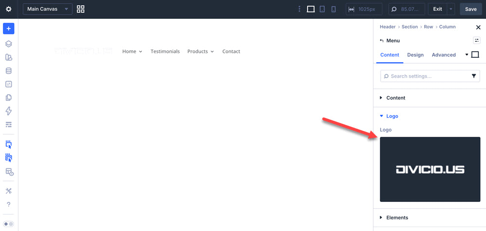The image size is (486, 231).
Task: Click the back arrow beside Menu
Action: pyautogui.click(x=382, y=41)
